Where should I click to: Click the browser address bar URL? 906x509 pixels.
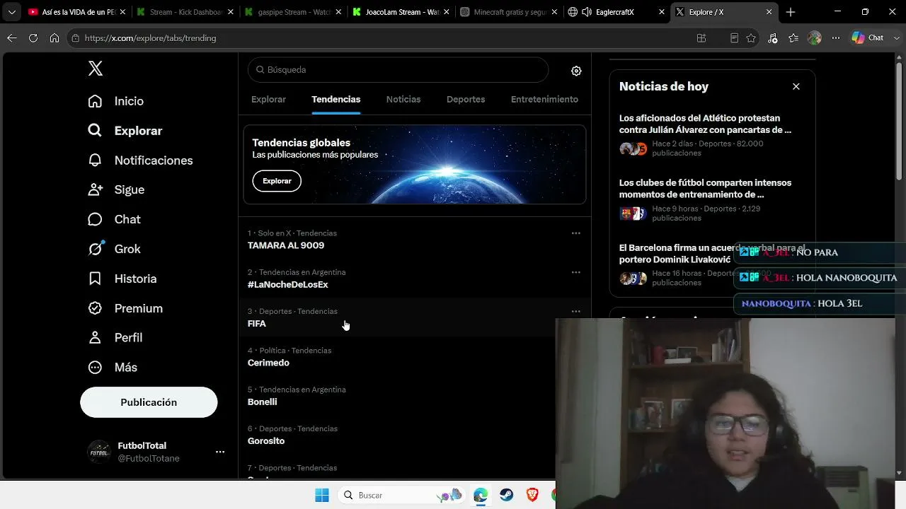pos(150,38)
